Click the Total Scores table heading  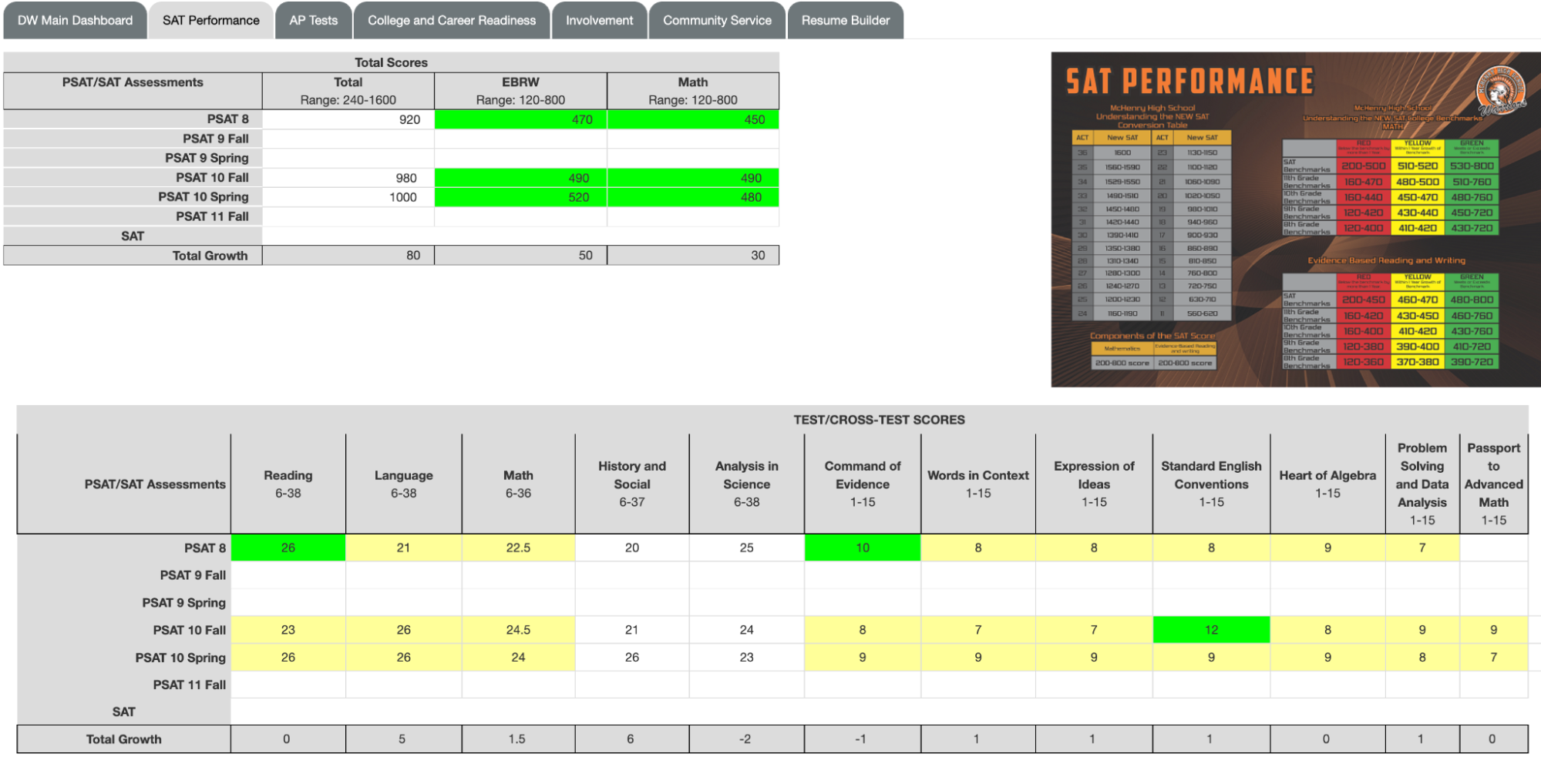pos(391,62)
